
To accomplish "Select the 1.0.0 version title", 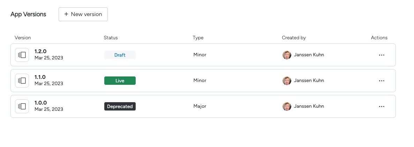I will [x=41, y=103].
